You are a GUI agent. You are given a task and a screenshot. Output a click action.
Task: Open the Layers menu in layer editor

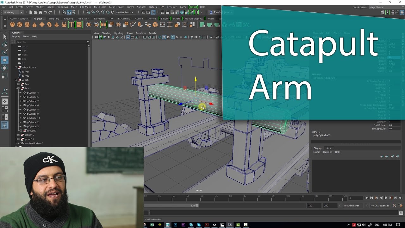coord(317,152)
